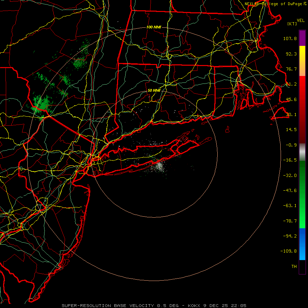Screen dimensions: 308x308
Task: Click the NEXLAB College of DuPage header text
Action: (x=275, y=4)
